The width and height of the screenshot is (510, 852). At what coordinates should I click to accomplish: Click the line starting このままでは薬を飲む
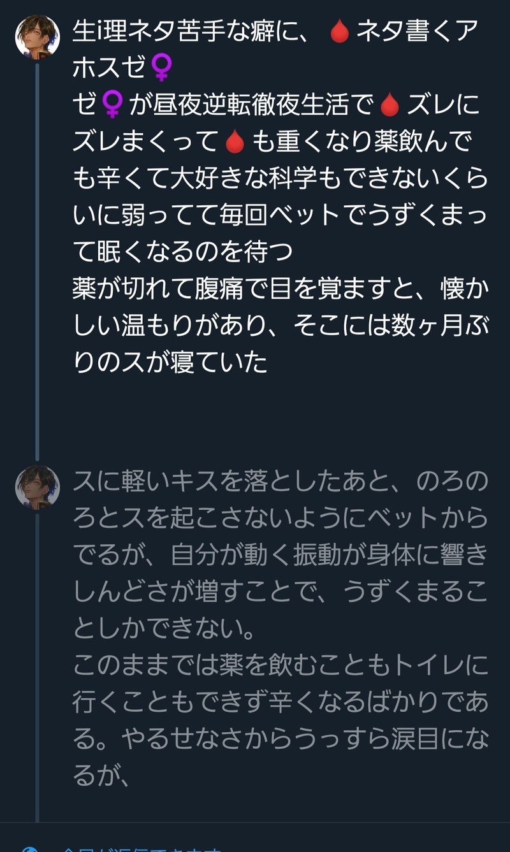280,666
